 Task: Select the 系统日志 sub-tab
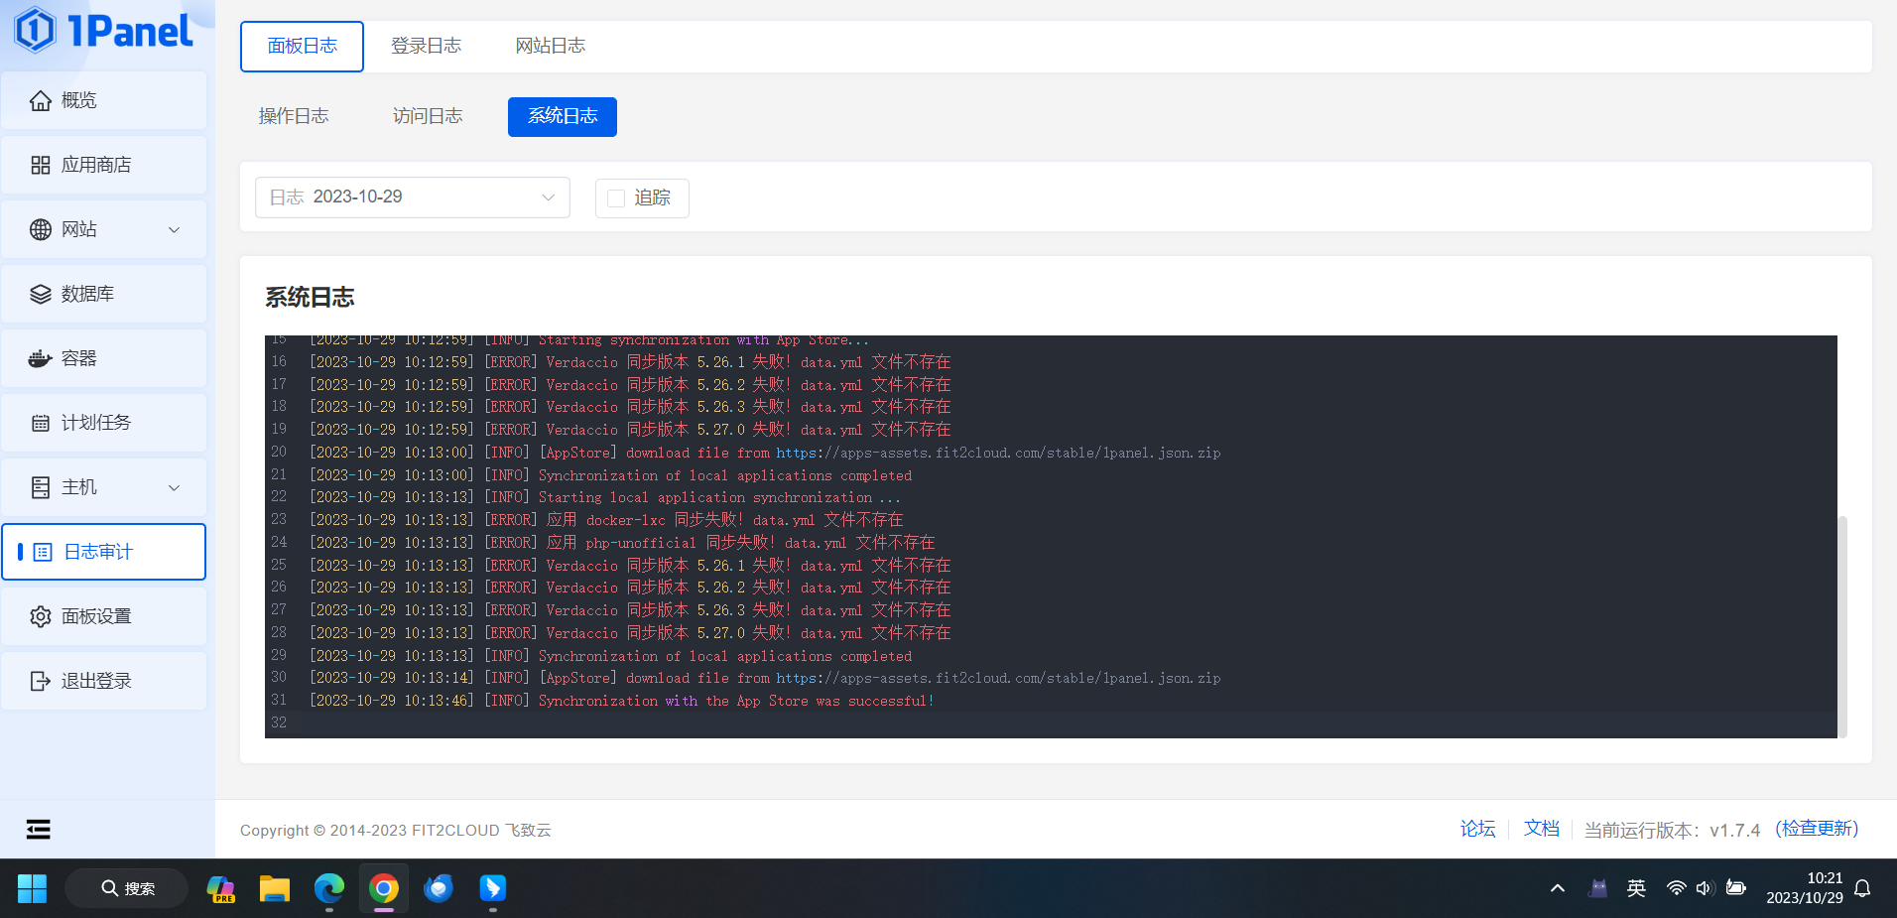[x=563, y=116]
